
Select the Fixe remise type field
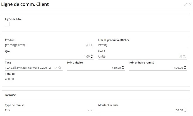(x=46, y=110)
